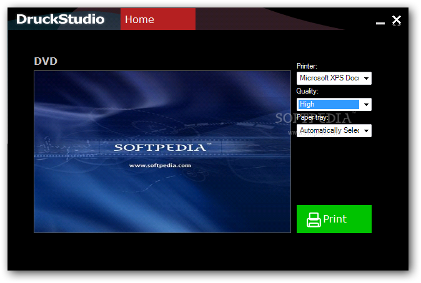This screenshot has height=283, width=421.
Task: Minimize the DruckStudio window
Action: [380, 23]
